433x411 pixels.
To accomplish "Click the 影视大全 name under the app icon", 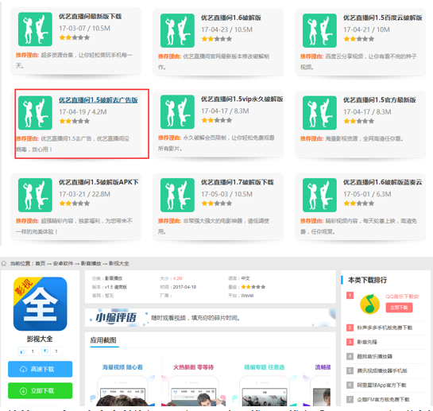I will (x=40, y=339).
